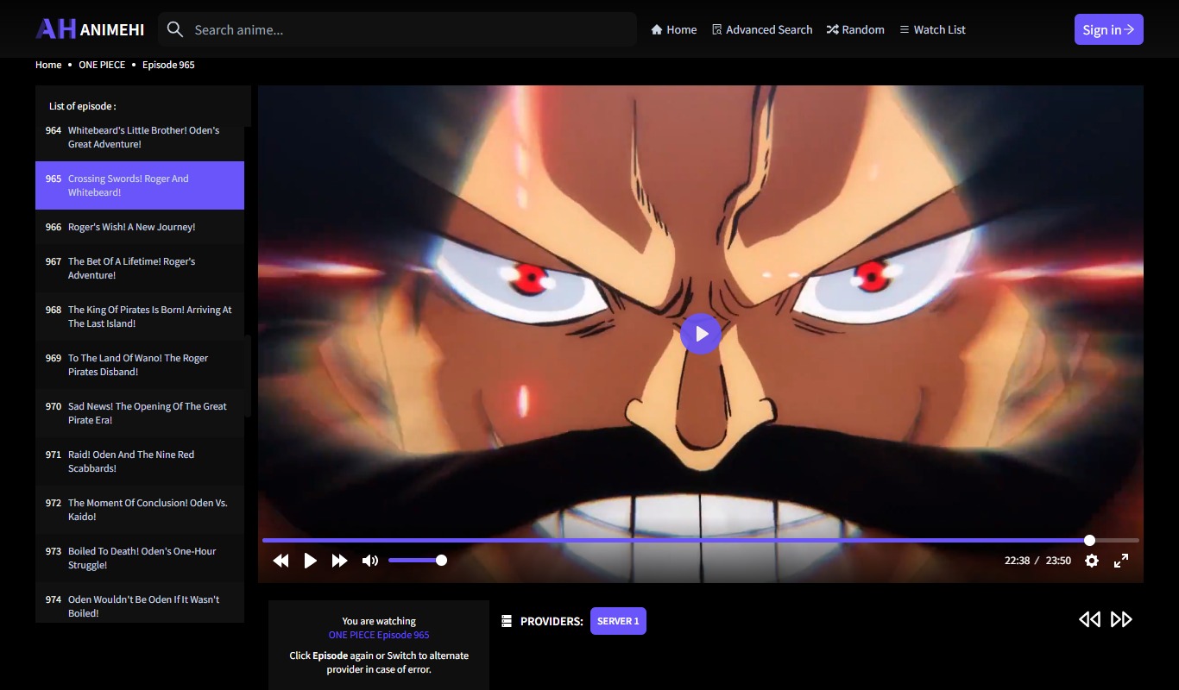
Task: Select episode 968 The King Of Pirates Is Born
Action: pos(140,317)
